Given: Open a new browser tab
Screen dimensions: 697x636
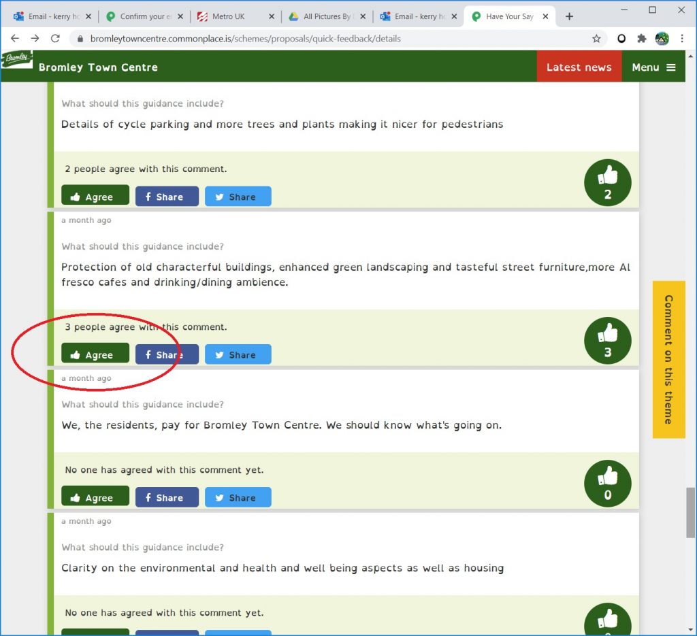Looking at the screenshot, I should pos(570,16).
